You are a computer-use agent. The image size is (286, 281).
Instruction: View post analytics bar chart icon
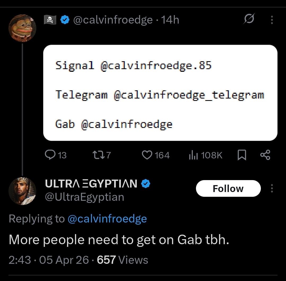193,155
